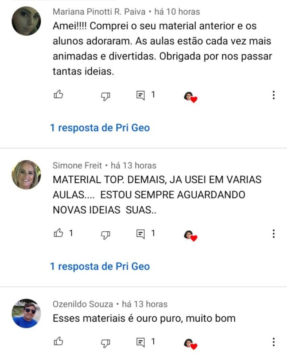
Task: Like Simone Freit's comment
Action: (x=58, y=233)
